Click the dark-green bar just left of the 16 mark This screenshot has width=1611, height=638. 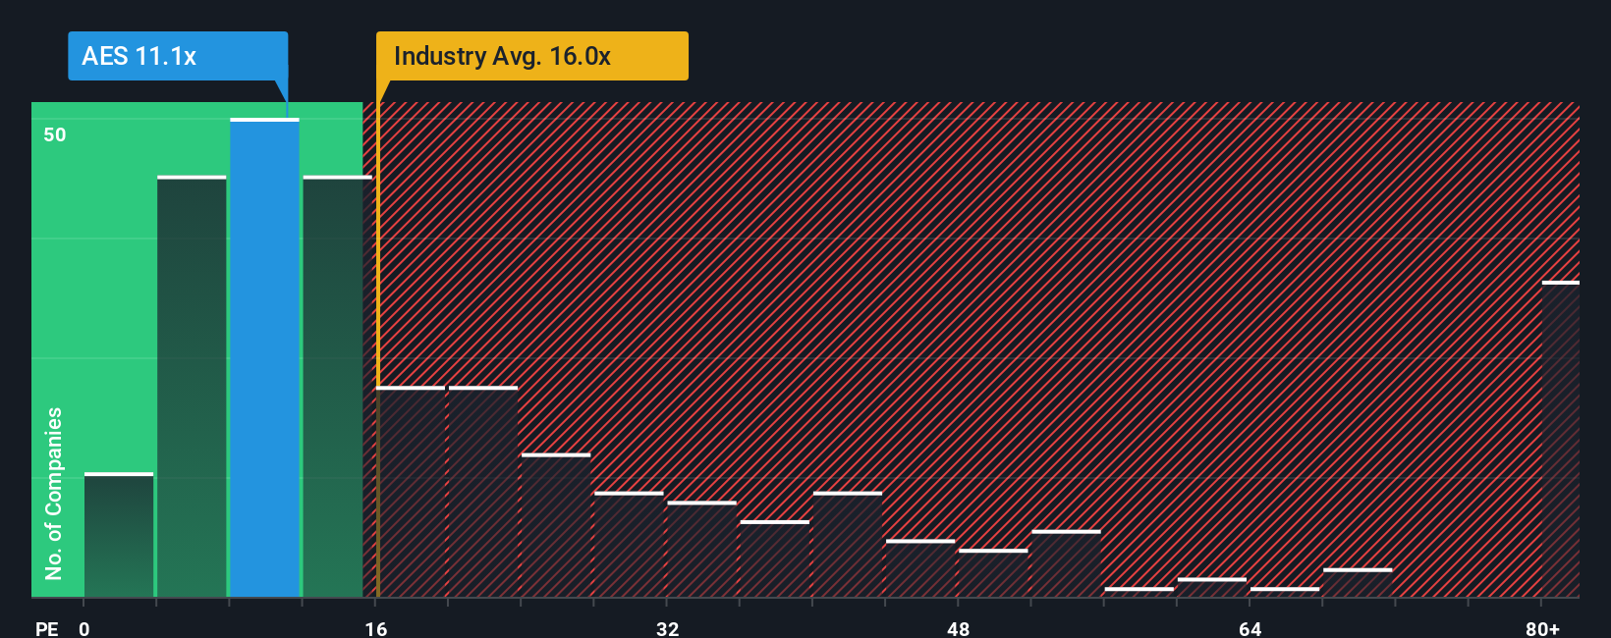337,387
